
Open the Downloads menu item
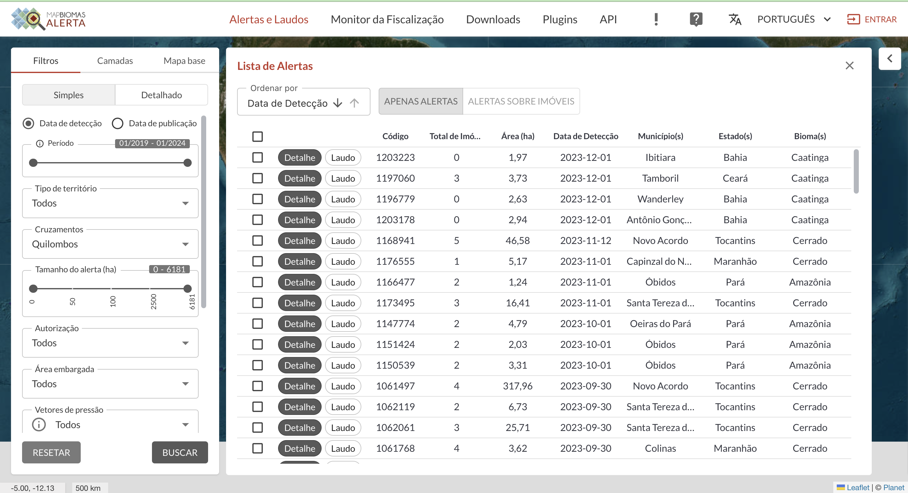click(x=493, y=19)
